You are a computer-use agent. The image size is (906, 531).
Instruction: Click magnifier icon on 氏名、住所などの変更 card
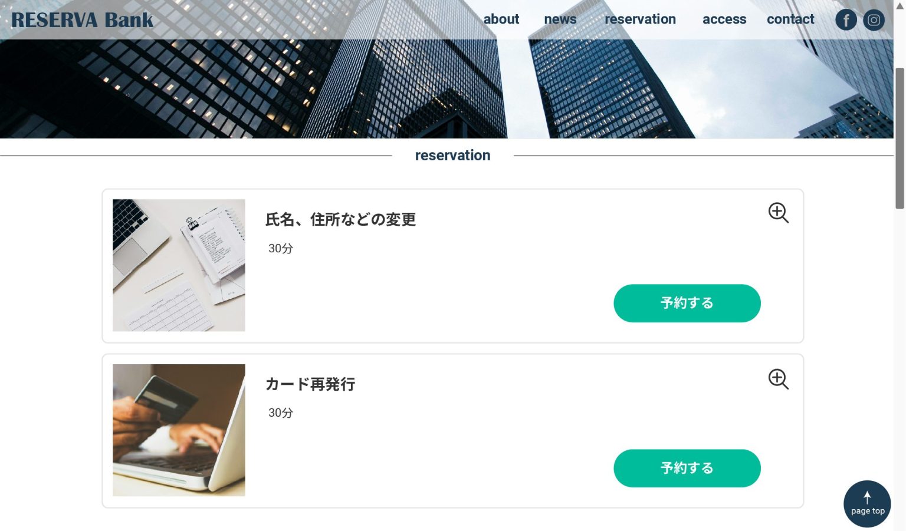click(778, 213)
